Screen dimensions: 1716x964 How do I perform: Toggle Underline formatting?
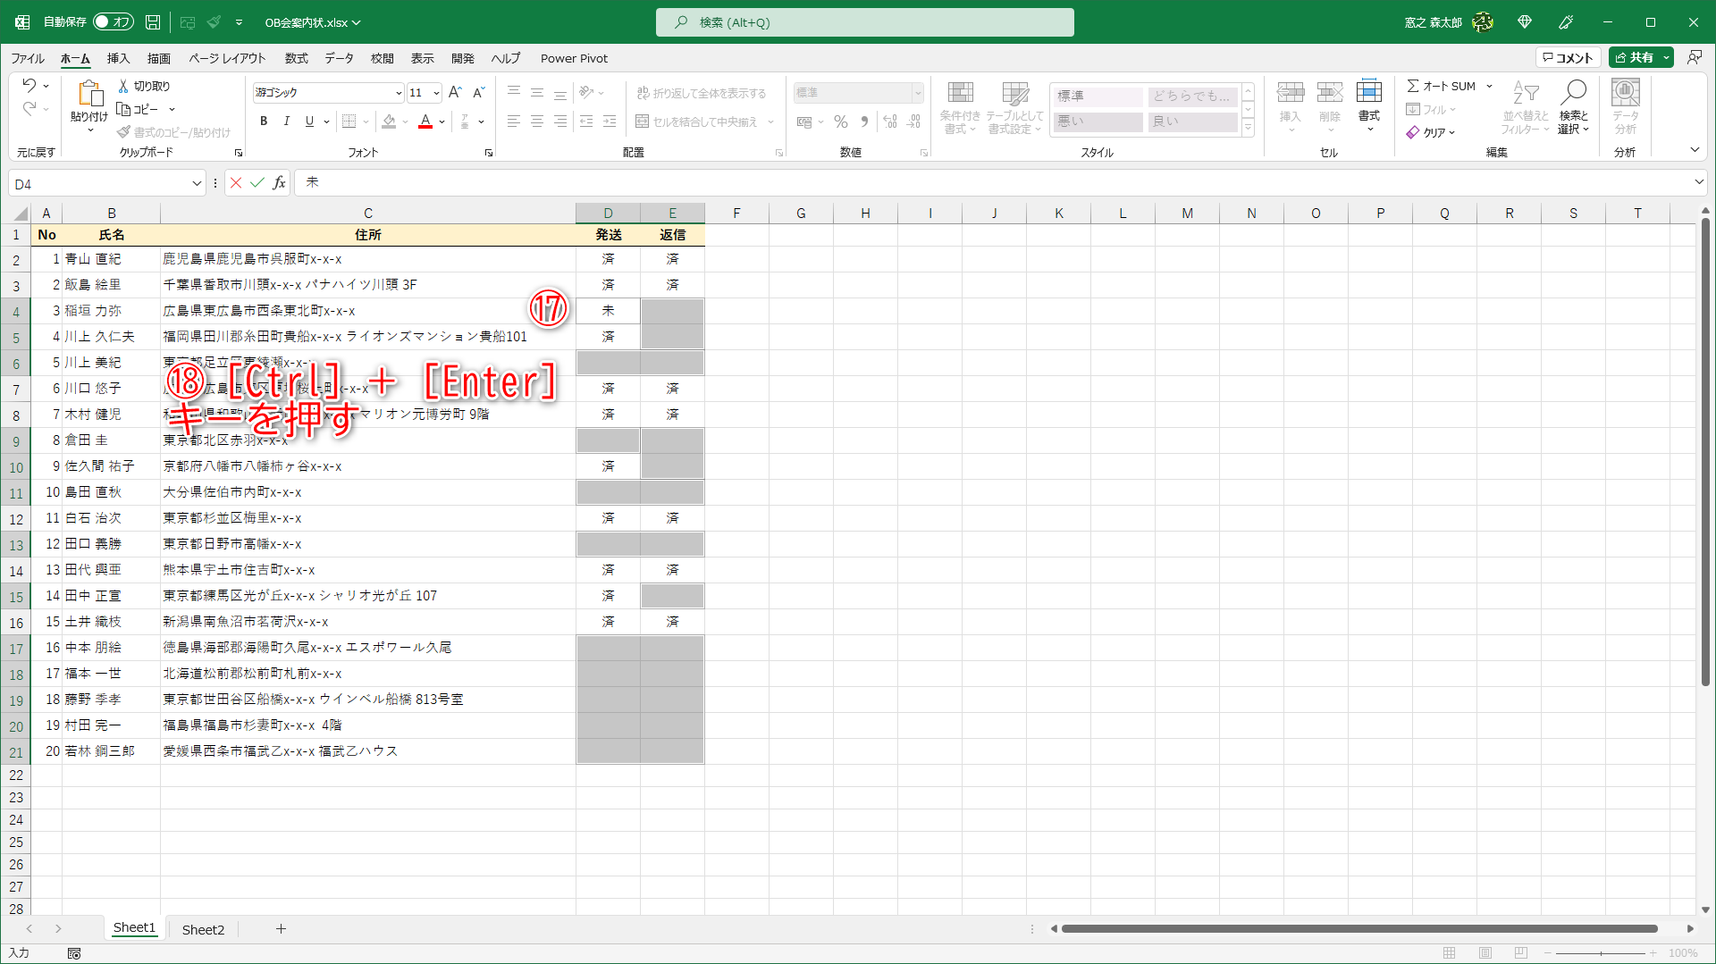coord(309,122)
